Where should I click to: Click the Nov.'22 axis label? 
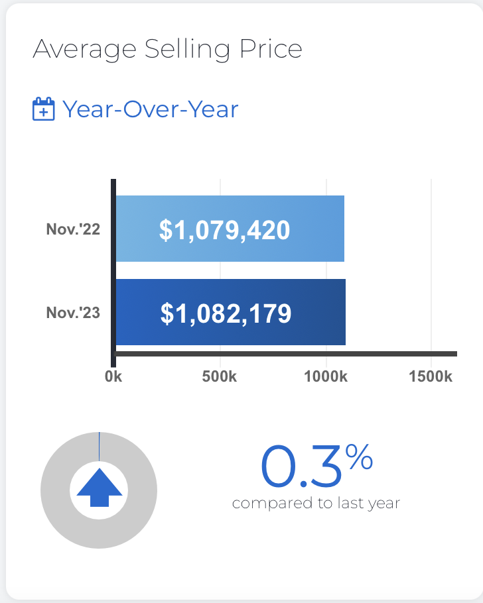(x=73, y=229)
